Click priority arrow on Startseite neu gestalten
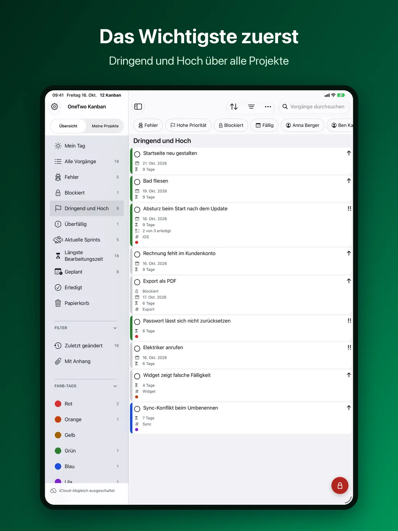398x531 pixels. tap(349, 153)
